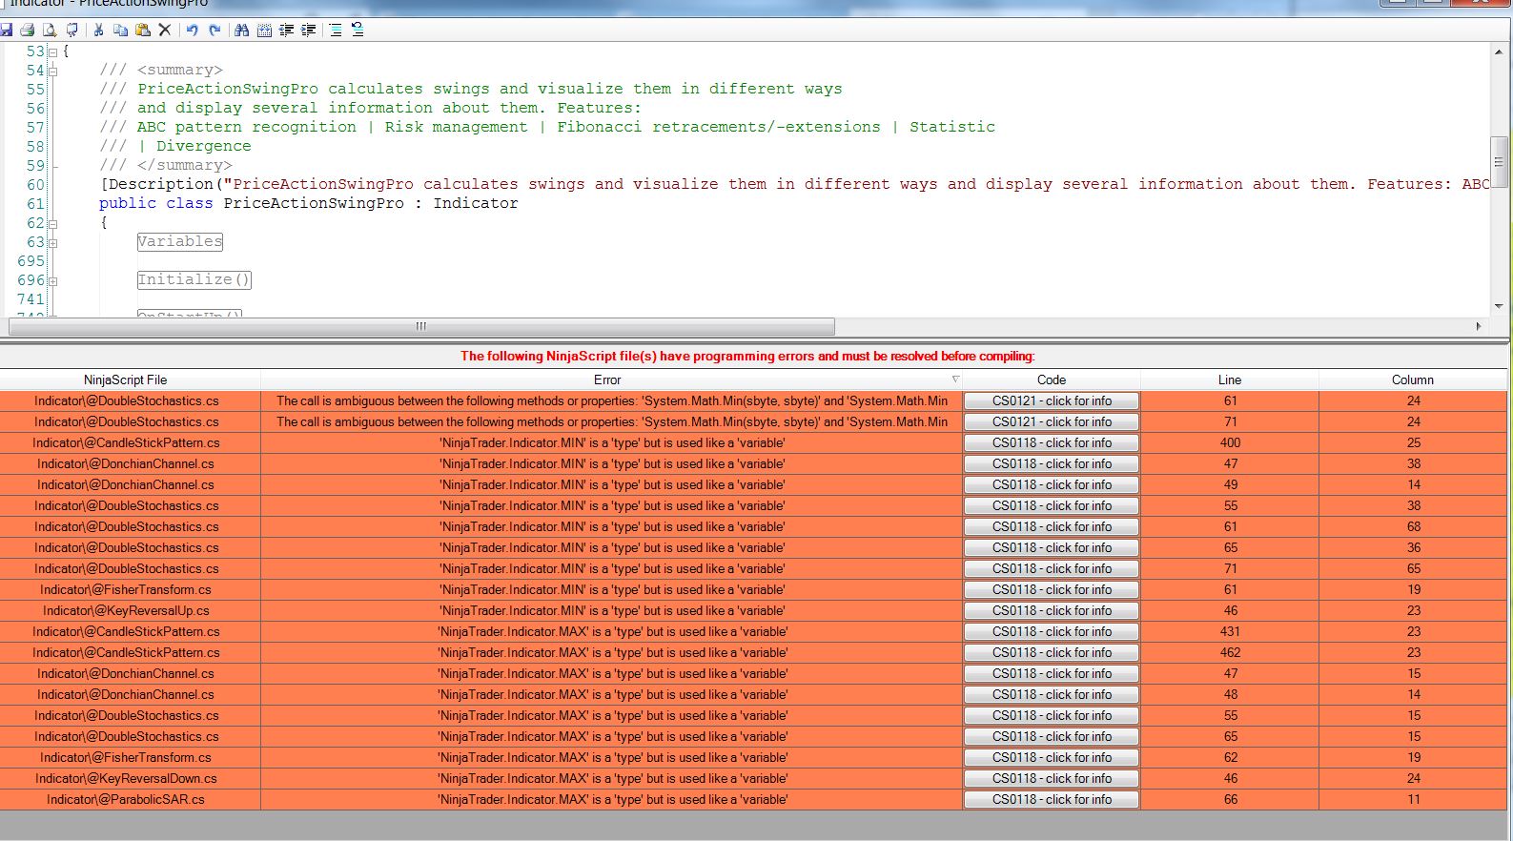Collapse the class body at line 62
1513x841 pixels.
pos(52,223)
